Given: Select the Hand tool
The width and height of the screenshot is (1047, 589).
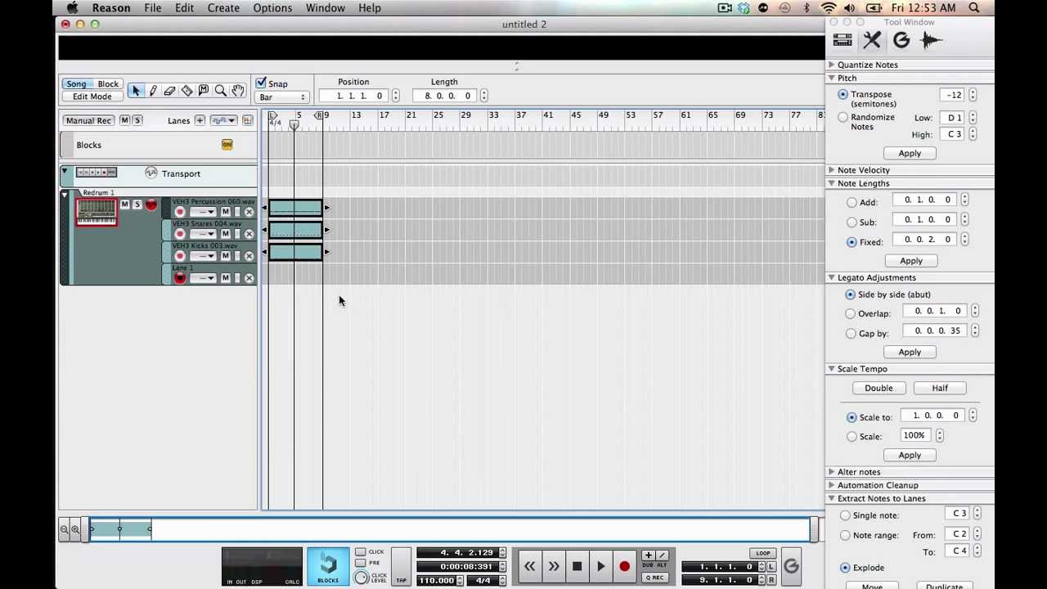Looking at the screenshot, I should (x=237, y=91).
